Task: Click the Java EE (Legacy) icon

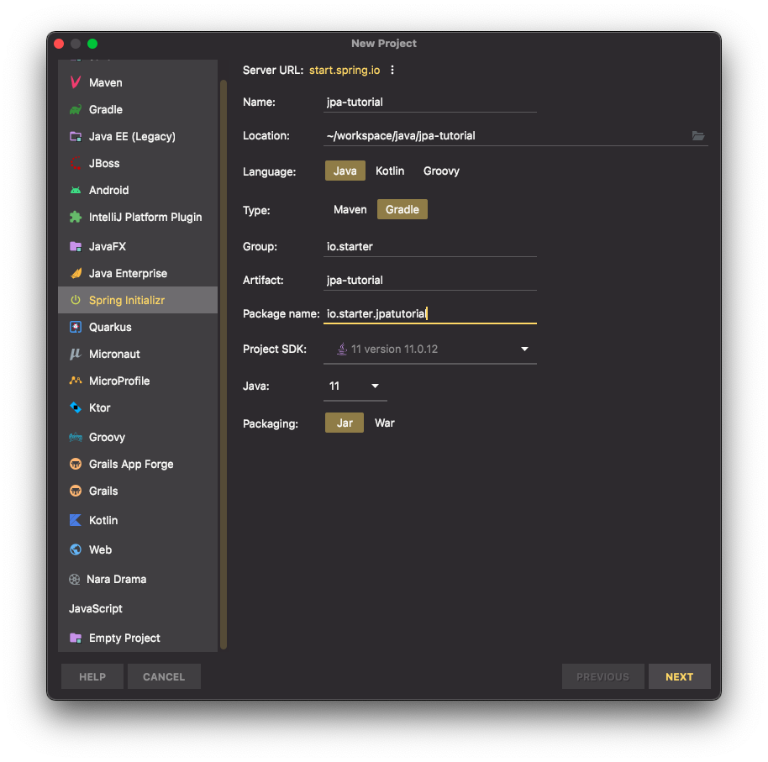Action: (76, 136)
